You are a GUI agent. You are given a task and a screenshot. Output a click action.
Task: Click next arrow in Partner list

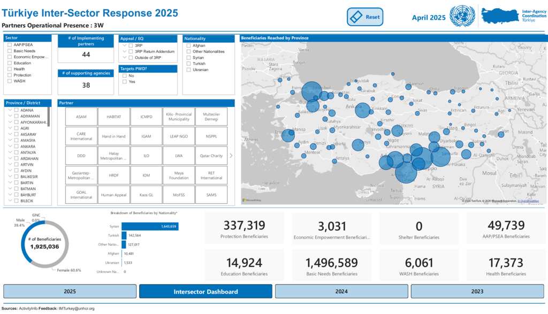231,156
